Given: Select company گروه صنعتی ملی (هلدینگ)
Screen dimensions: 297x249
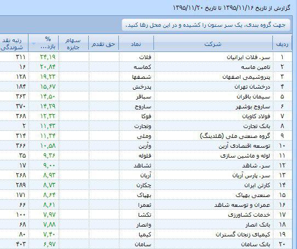Looking at the screenshot, I should click(235, 136).
